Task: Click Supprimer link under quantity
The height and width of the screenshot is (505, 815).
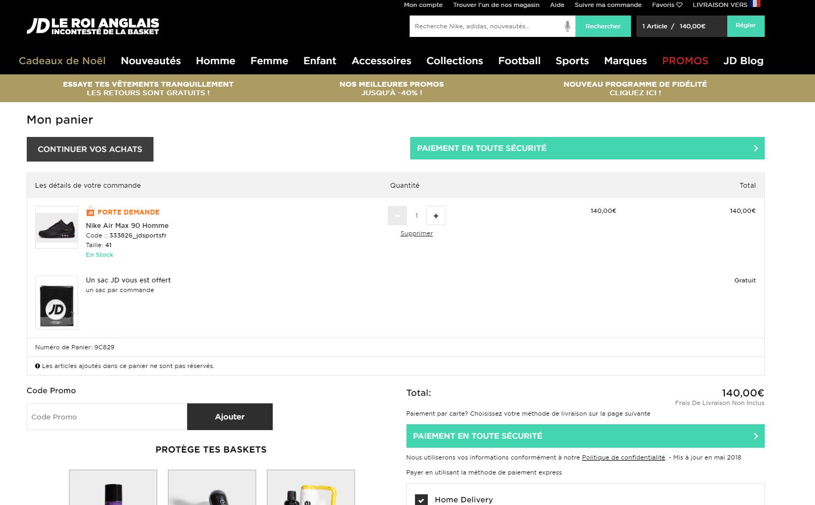Action: [x=417, y=233]
